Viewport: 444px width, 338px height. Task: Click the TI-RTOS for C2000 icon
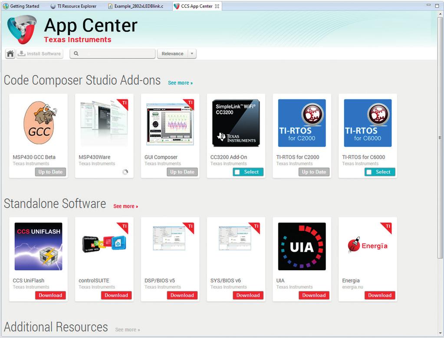(x=302, y=123)
